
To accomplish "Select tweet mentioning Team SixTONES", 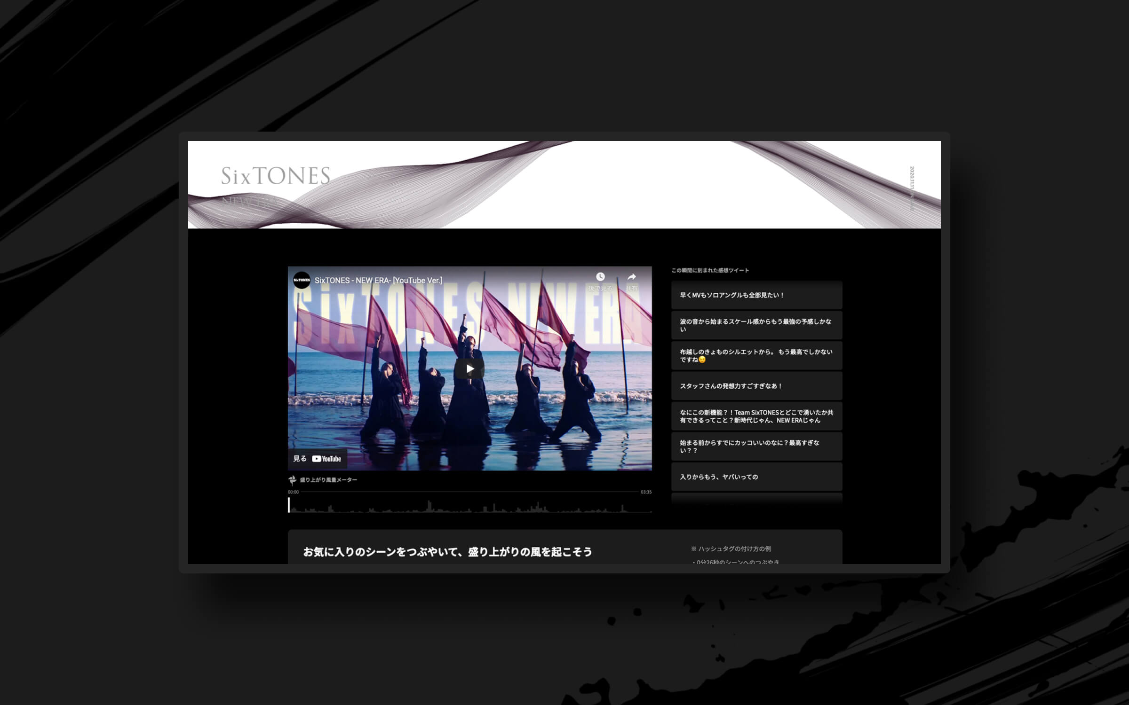I will 756,416.
